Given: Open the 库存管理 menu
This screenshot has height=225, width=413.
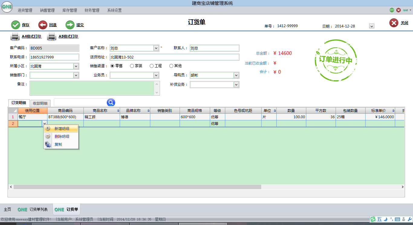Looking at the screenshot, I should [70, 10].
